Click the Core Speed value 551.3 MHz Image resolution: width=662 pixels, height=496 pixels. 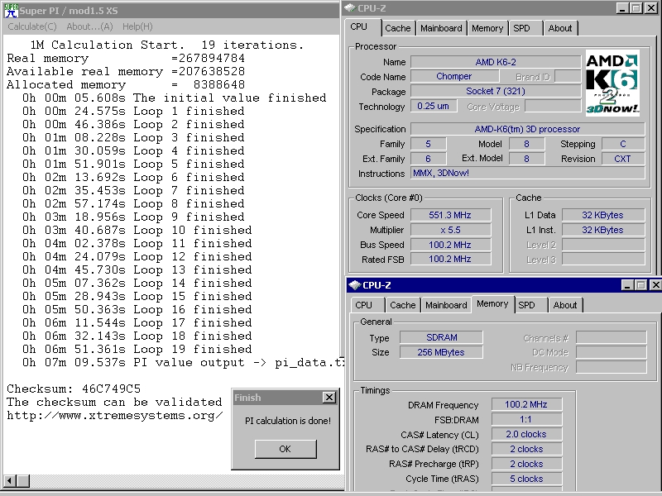coord(450,215)
